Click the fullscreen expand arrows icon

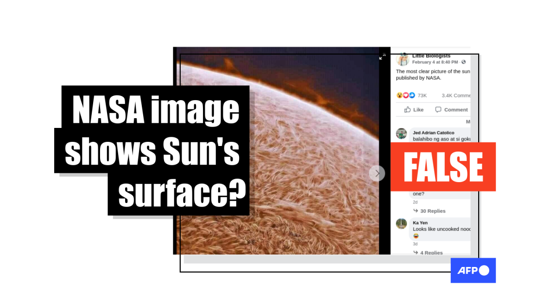click(x=382, y=56)
